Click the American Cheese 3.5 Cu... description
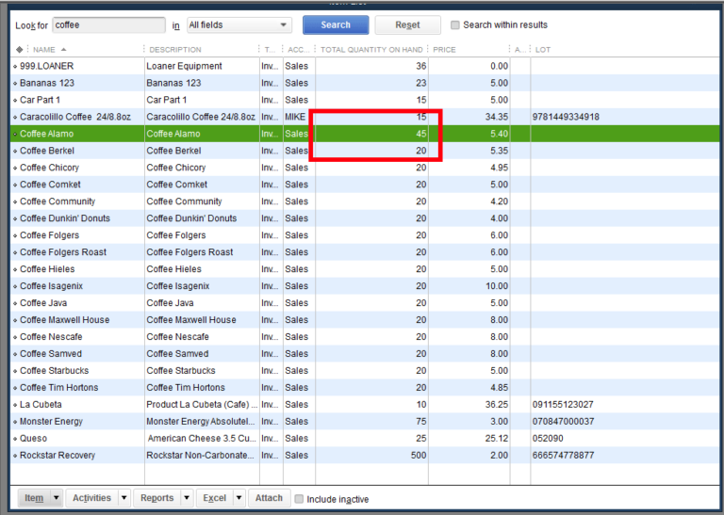Screen dimensions: 724x515 202,438
